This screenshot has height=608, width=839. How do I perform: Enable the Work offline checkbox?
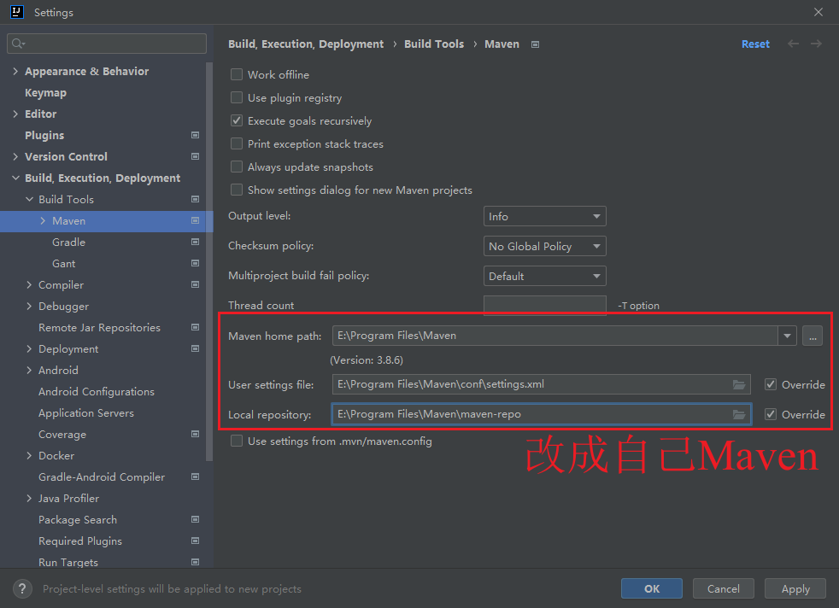click(x=236, y=74)
